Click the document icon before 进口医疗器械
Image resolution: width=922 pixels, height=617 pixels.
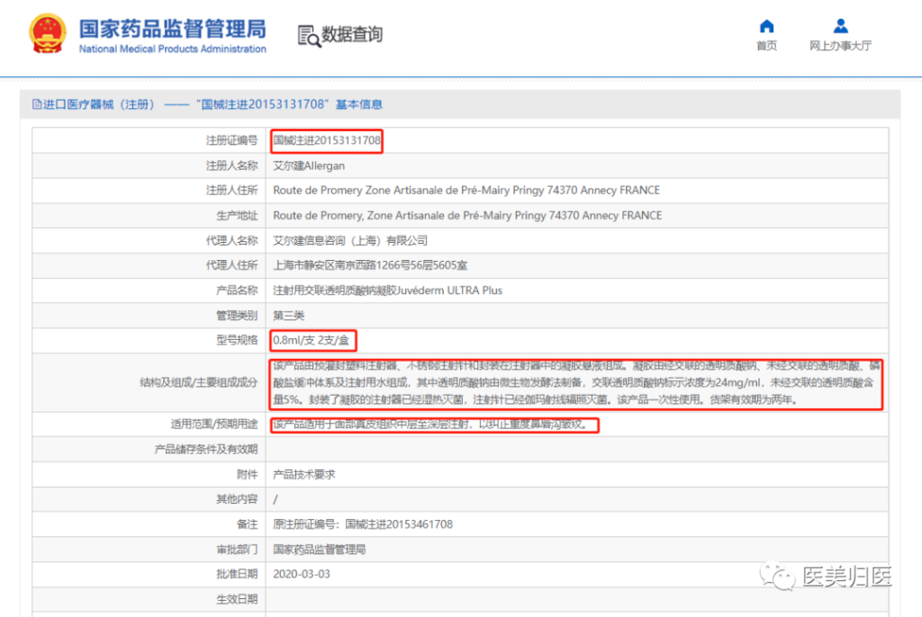(37, 104)
